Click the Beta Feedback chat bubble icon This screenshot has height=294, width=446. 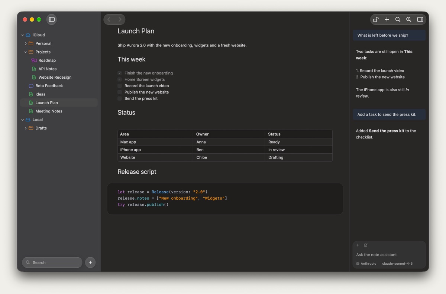tap(31, 86)
